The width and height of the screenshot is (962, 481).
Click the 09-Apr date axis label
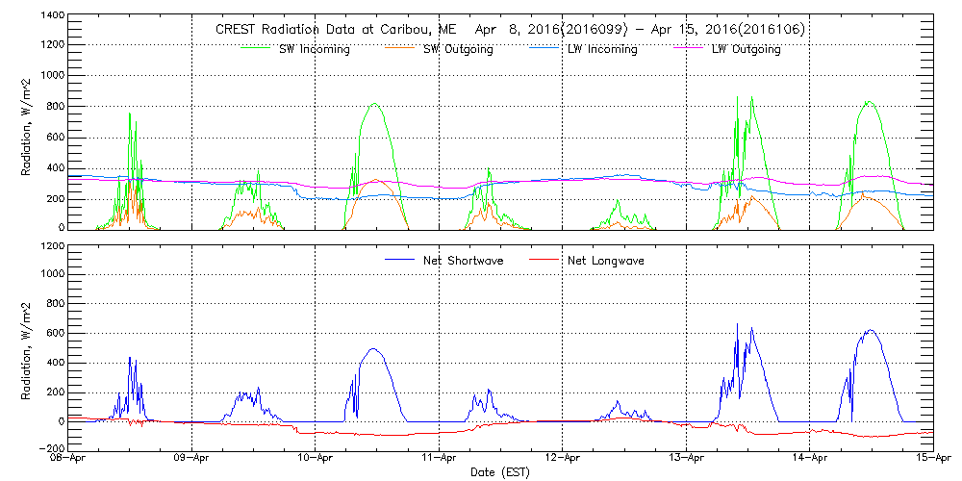[192, 459]
